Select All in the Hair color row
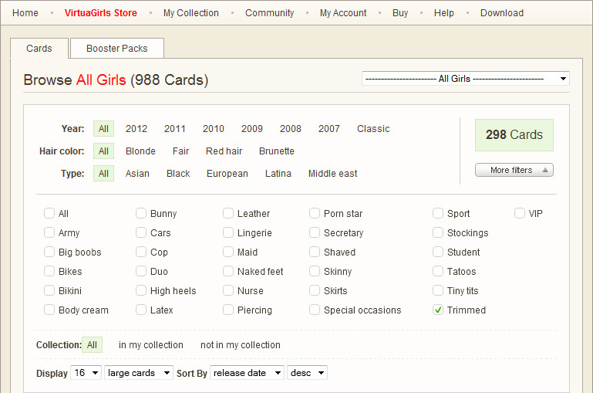 [103, 151]
